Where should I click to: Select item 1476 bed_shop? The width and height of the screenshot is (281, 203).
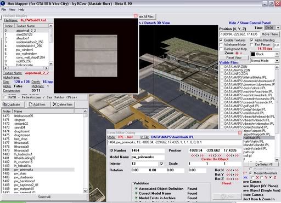38,139
